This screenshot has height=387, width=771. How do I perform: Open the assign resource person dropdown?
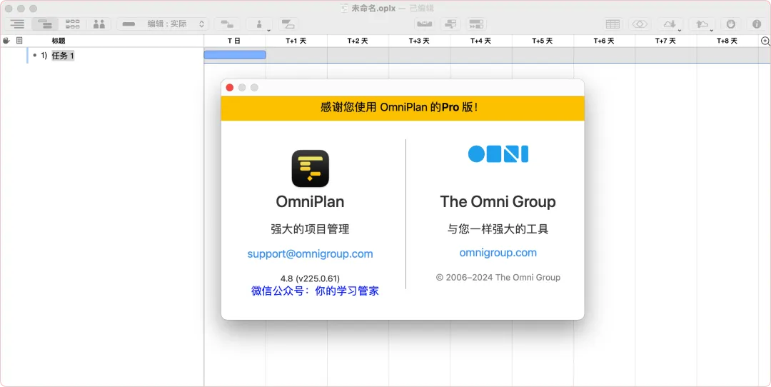click(259, 24)
